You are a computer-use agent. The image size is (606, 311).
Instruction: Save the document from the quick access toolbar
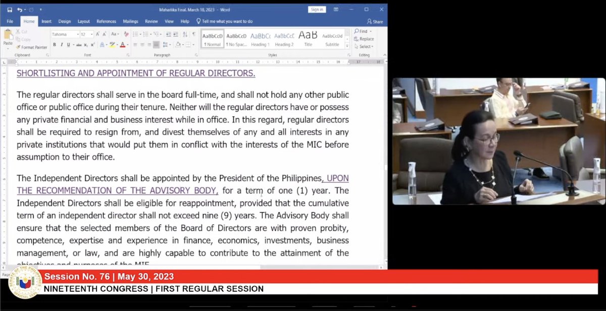[x=10, y=10]
